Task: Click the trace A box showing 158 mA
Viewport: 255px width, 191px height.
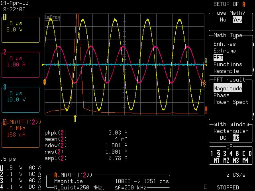Action: click(20, 134)
